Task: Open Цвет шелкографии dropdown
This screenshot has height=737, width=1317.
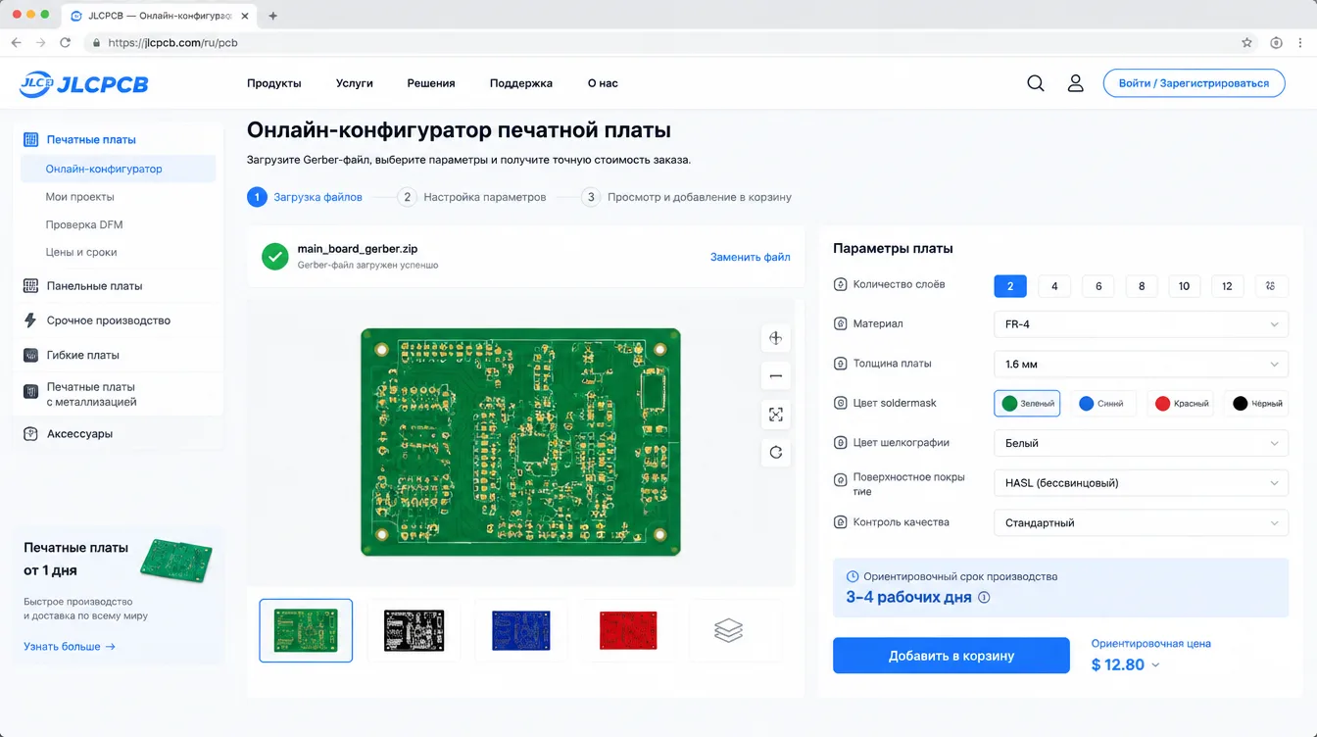Action: tap(1141, 443)
